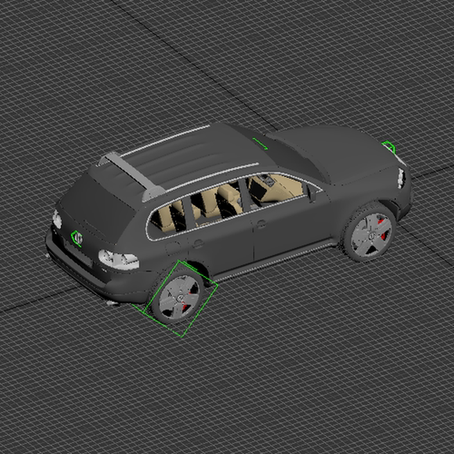The image size is (454, 454).
Task: Click the green line marker on the roof
Action: point(260,144)
